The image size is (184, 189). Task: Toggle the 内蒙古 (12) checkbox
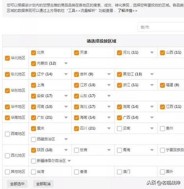coord(33,63)
